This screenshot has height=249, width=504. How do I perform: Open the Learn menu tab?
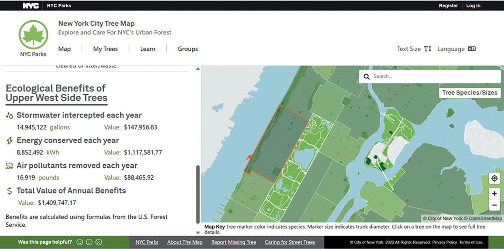pyautogui.click(x=148, y=49)
